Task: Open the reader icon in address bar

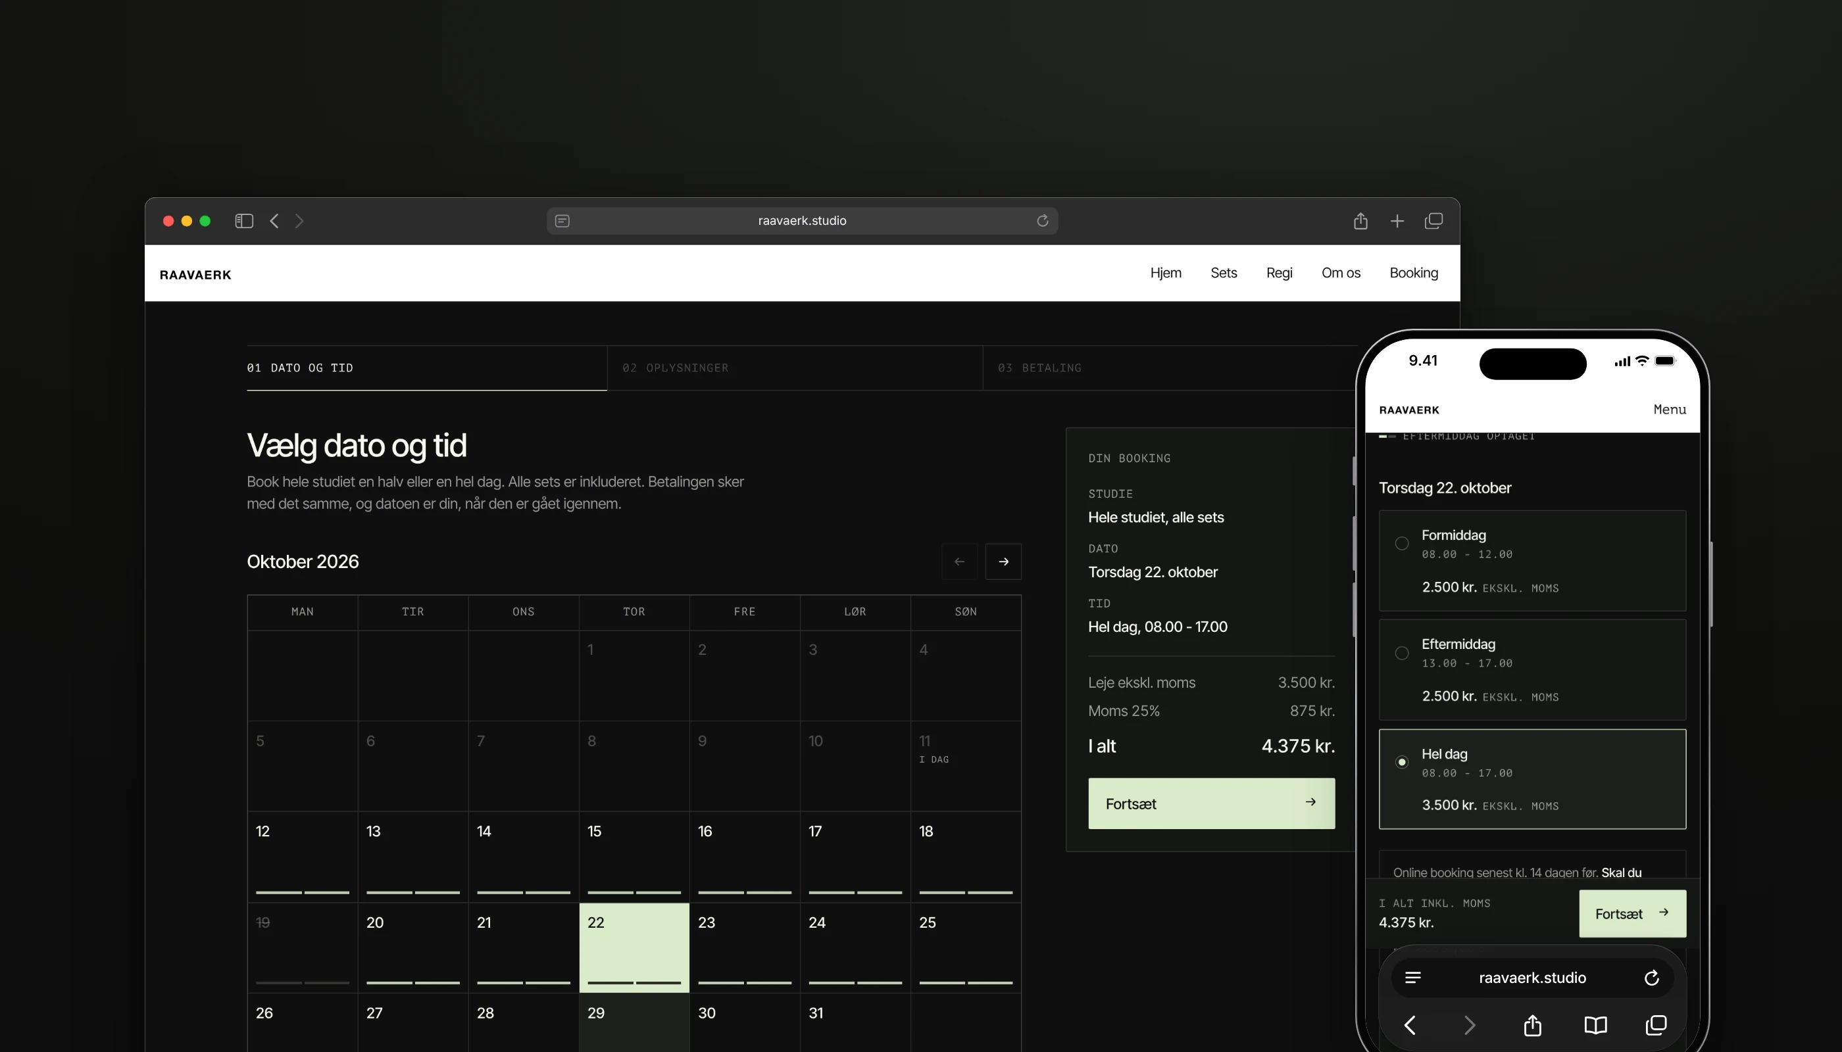Action: coord(562,221)
